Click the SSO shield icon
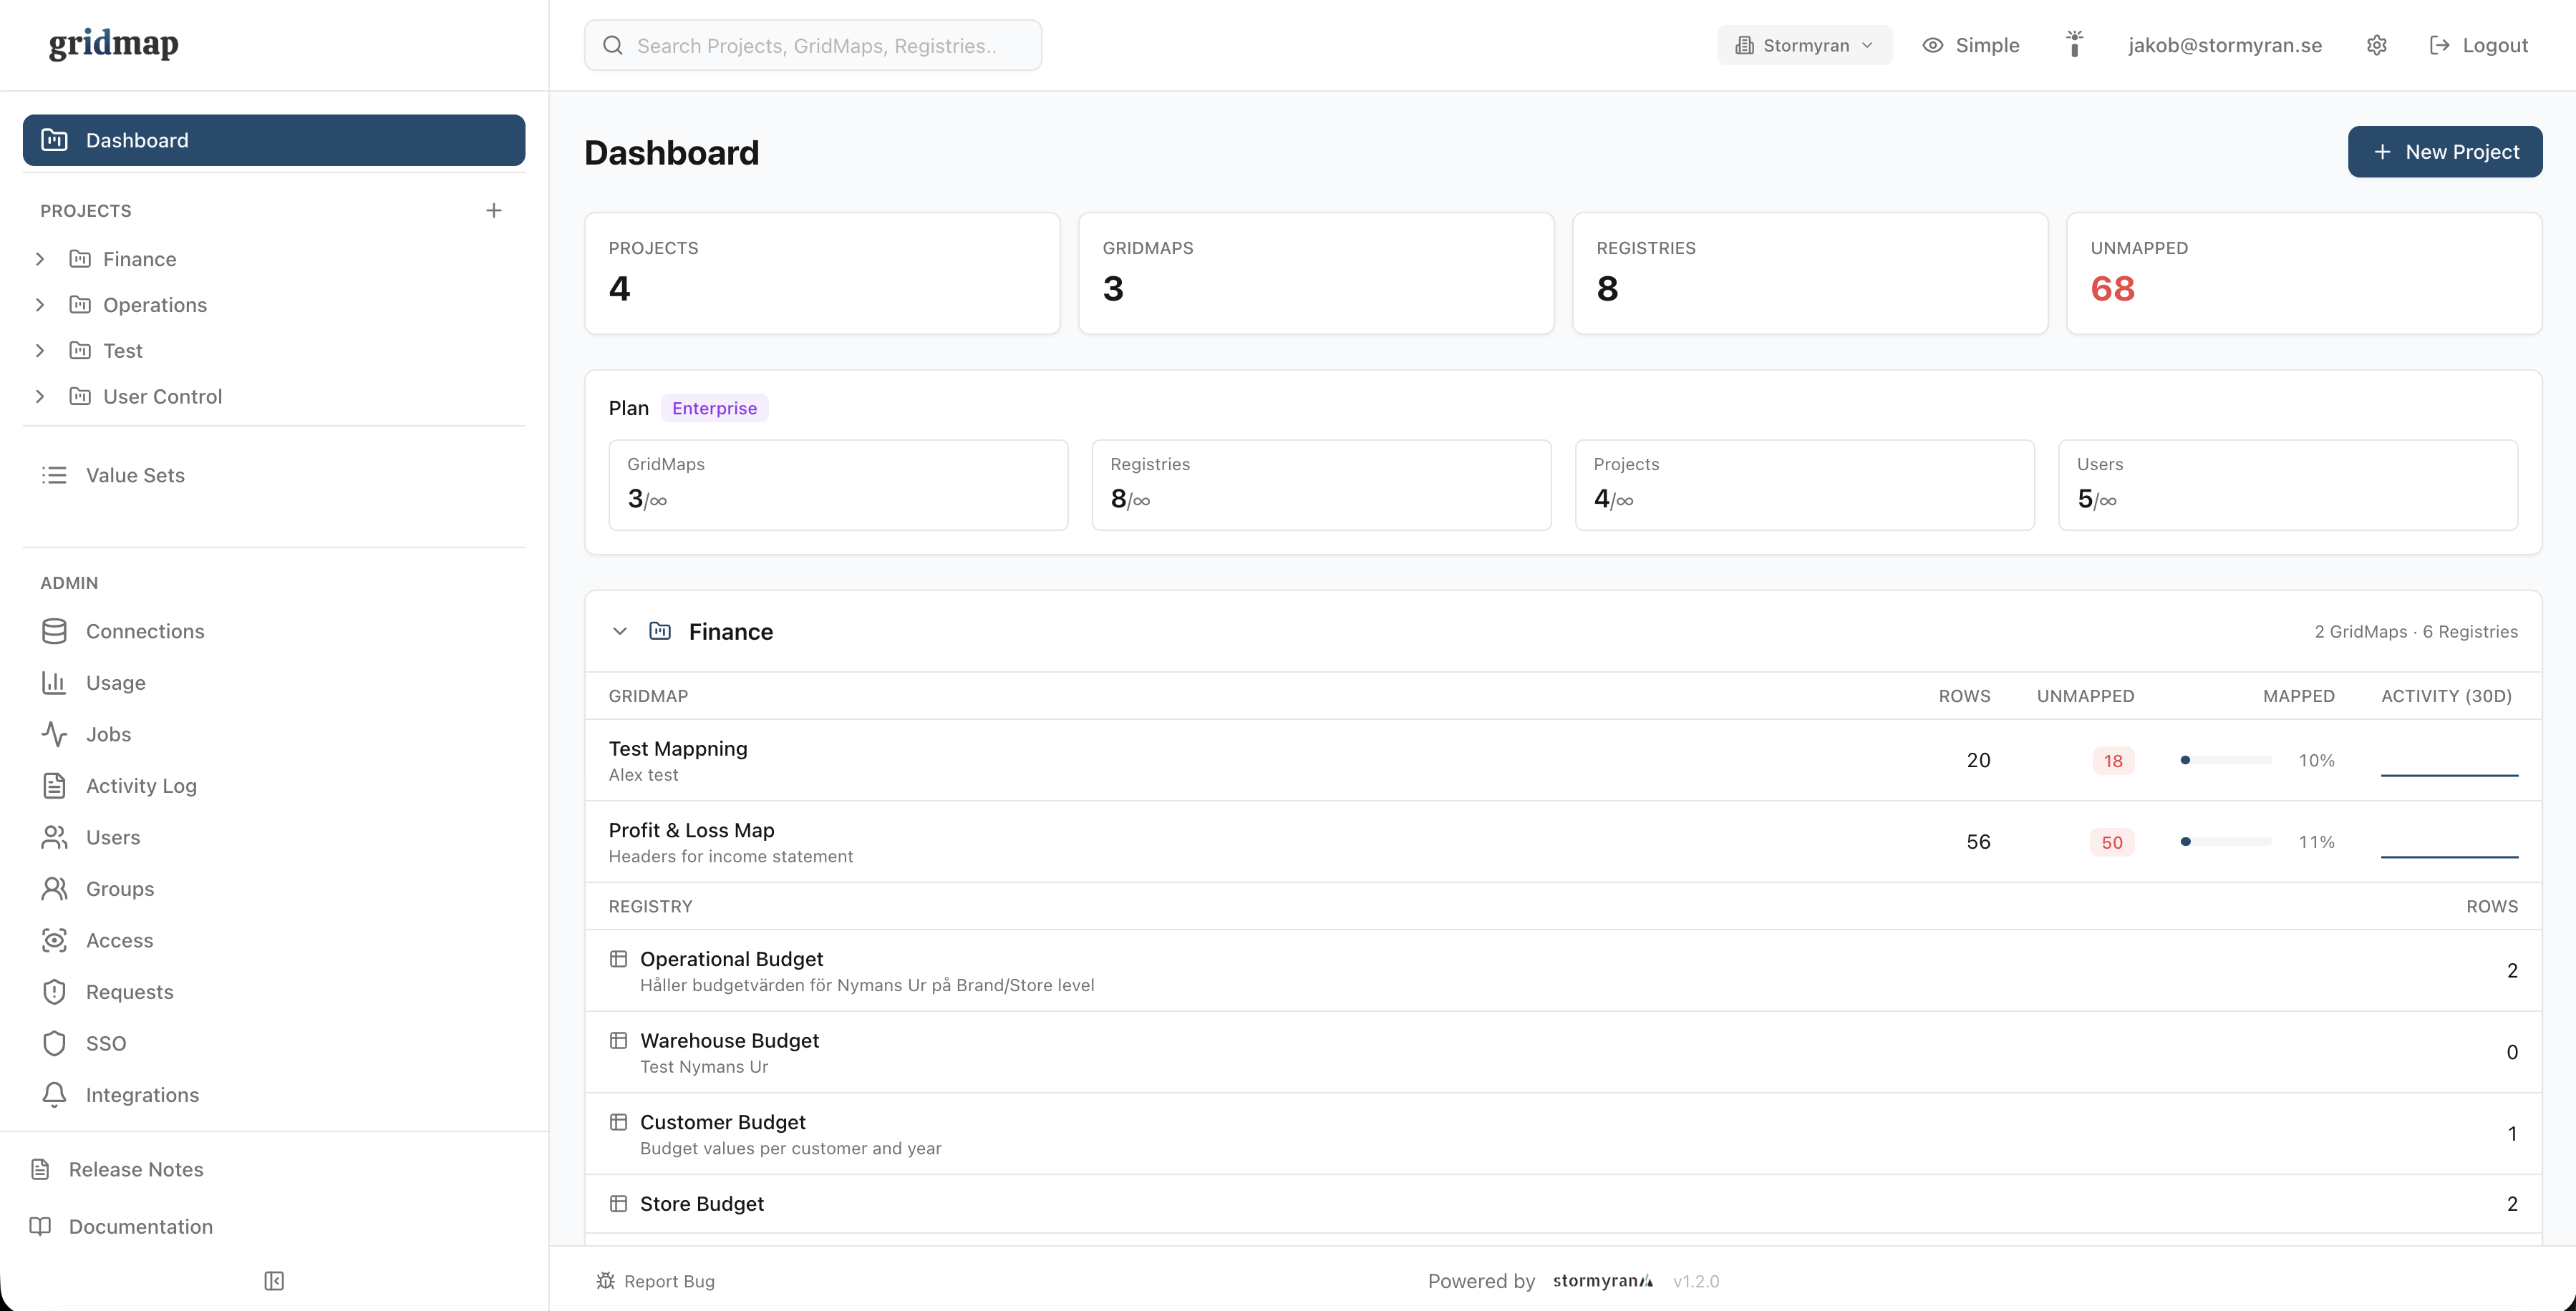This screenshot has height=1311, width=2576. [54, 1043]
